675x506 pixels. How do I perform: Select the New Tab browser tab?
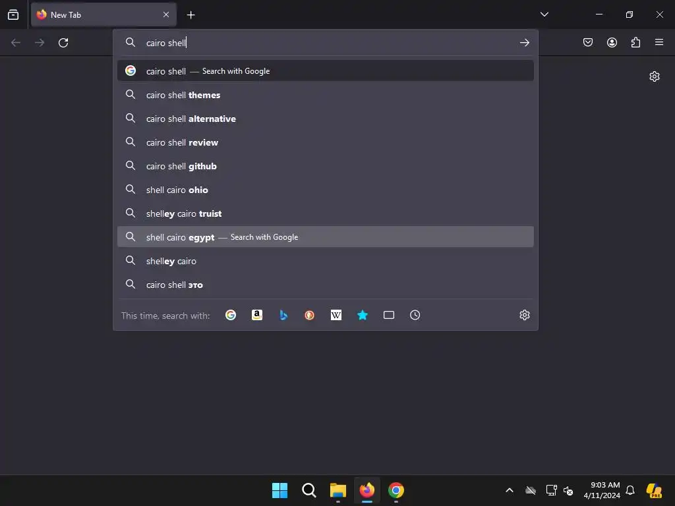coord(103,14)
